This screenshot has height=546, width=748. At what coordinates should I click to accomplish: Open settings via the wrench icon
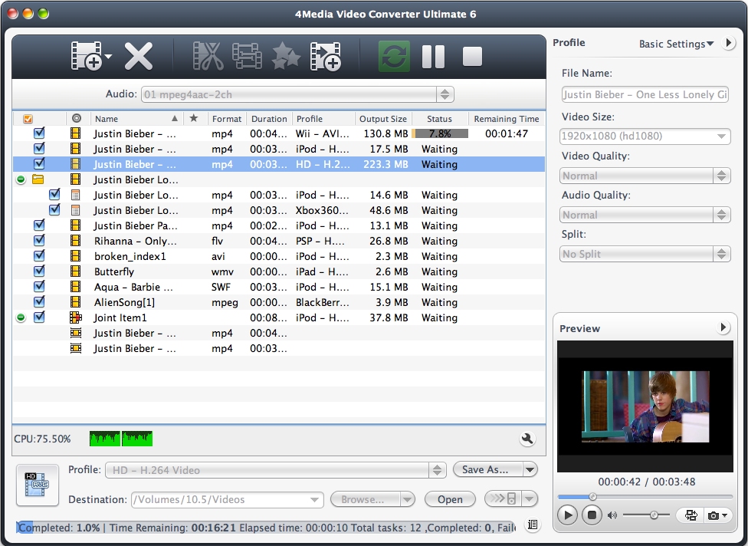[527, 439]
